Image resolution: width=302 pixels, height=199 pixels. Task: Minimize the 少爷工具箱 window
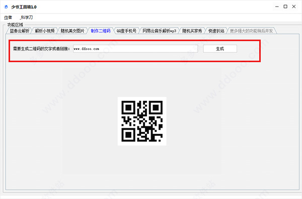[277, 7]
